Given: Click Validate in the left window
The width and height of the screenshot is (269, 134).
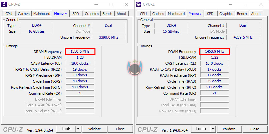Looking at the screenshot, I should [94, 129].
